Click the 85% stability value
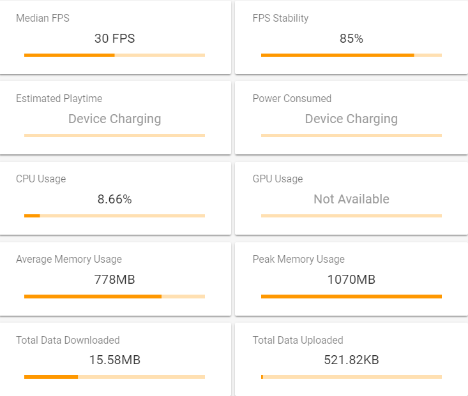The height and width of the screenshot is (396, 468). point(351,38)
